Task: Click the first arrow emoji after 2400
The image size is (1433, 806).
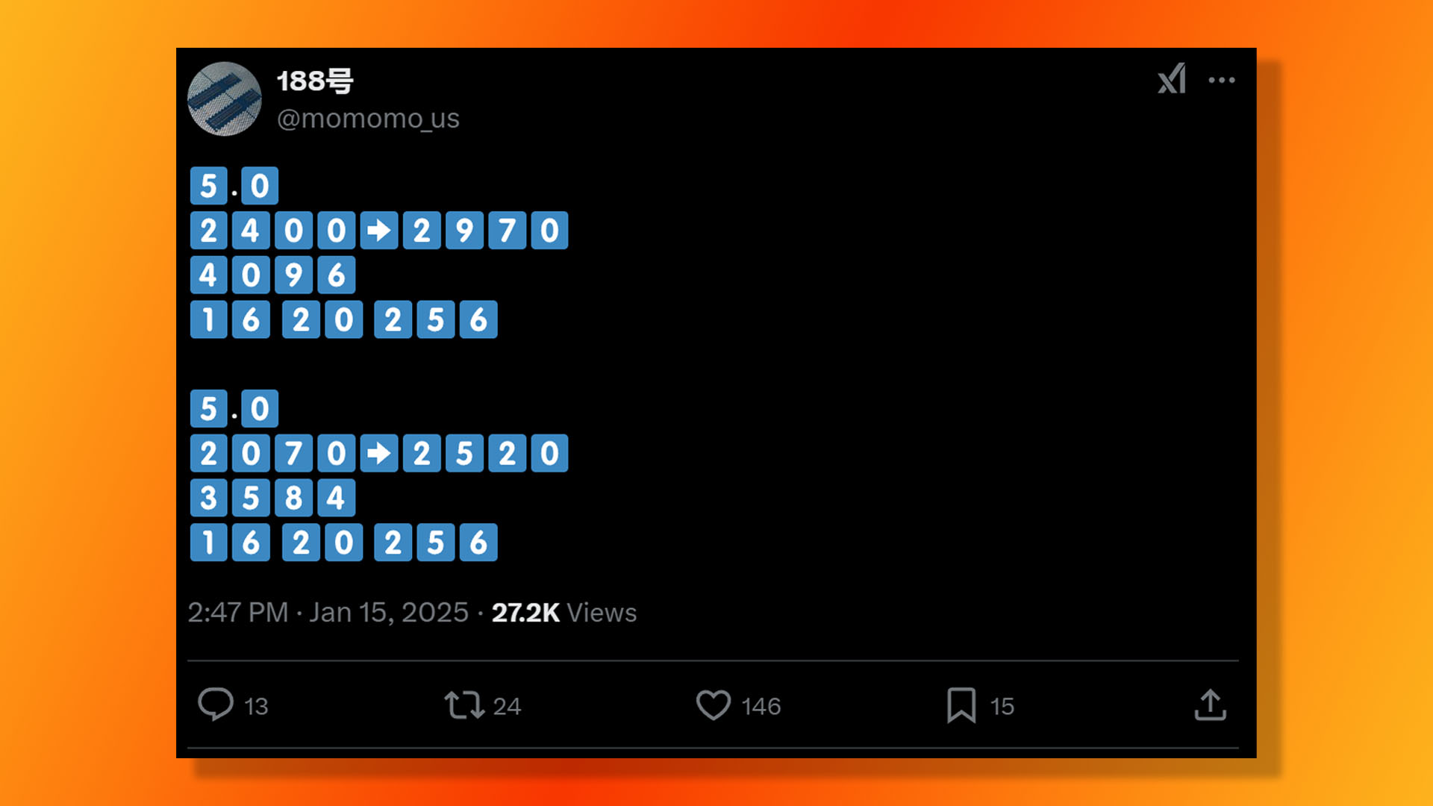Action: point(379,231)
